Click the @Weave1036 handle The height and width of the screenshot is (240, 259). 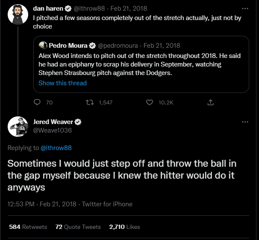52,130
